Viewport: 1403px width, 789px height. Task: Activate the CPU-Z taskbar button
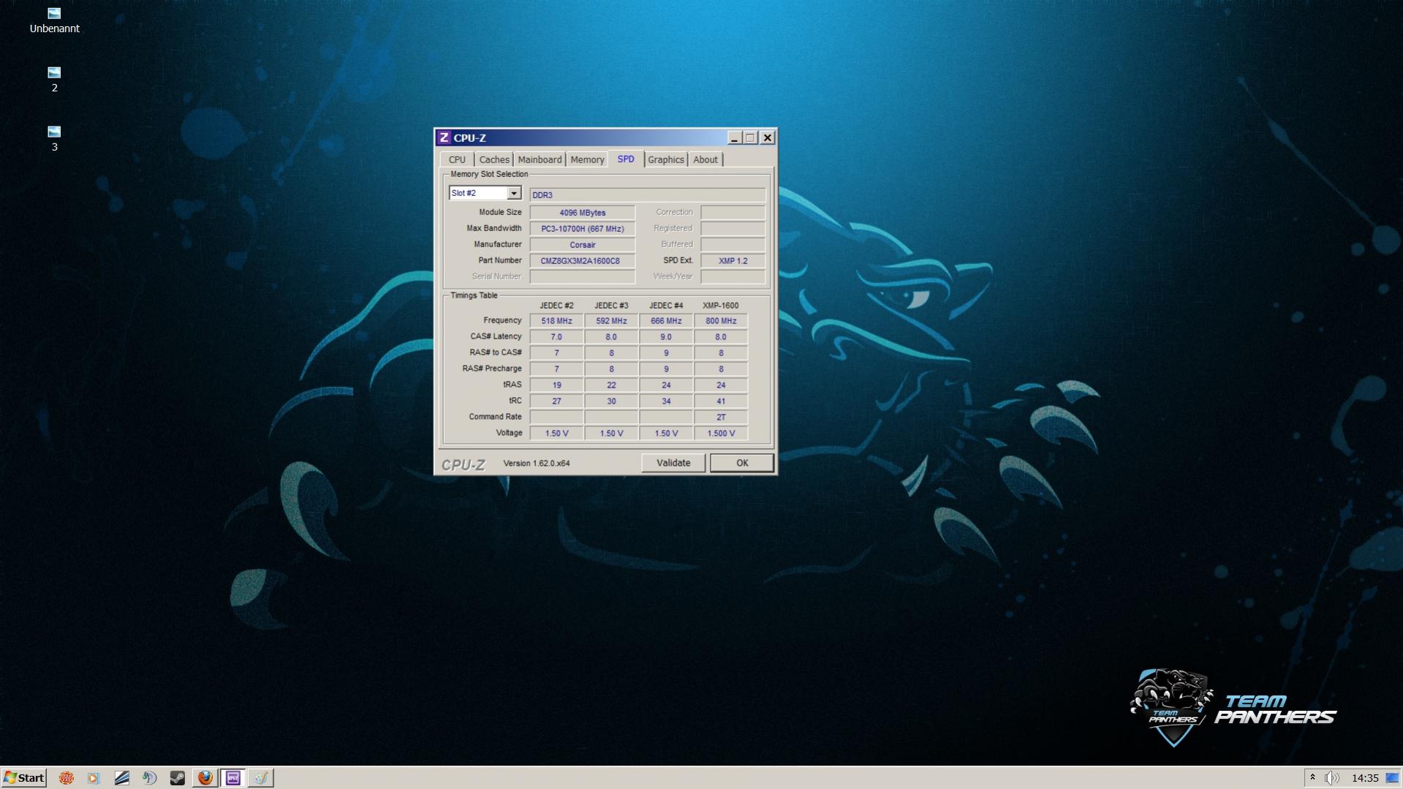pos(232,778)
